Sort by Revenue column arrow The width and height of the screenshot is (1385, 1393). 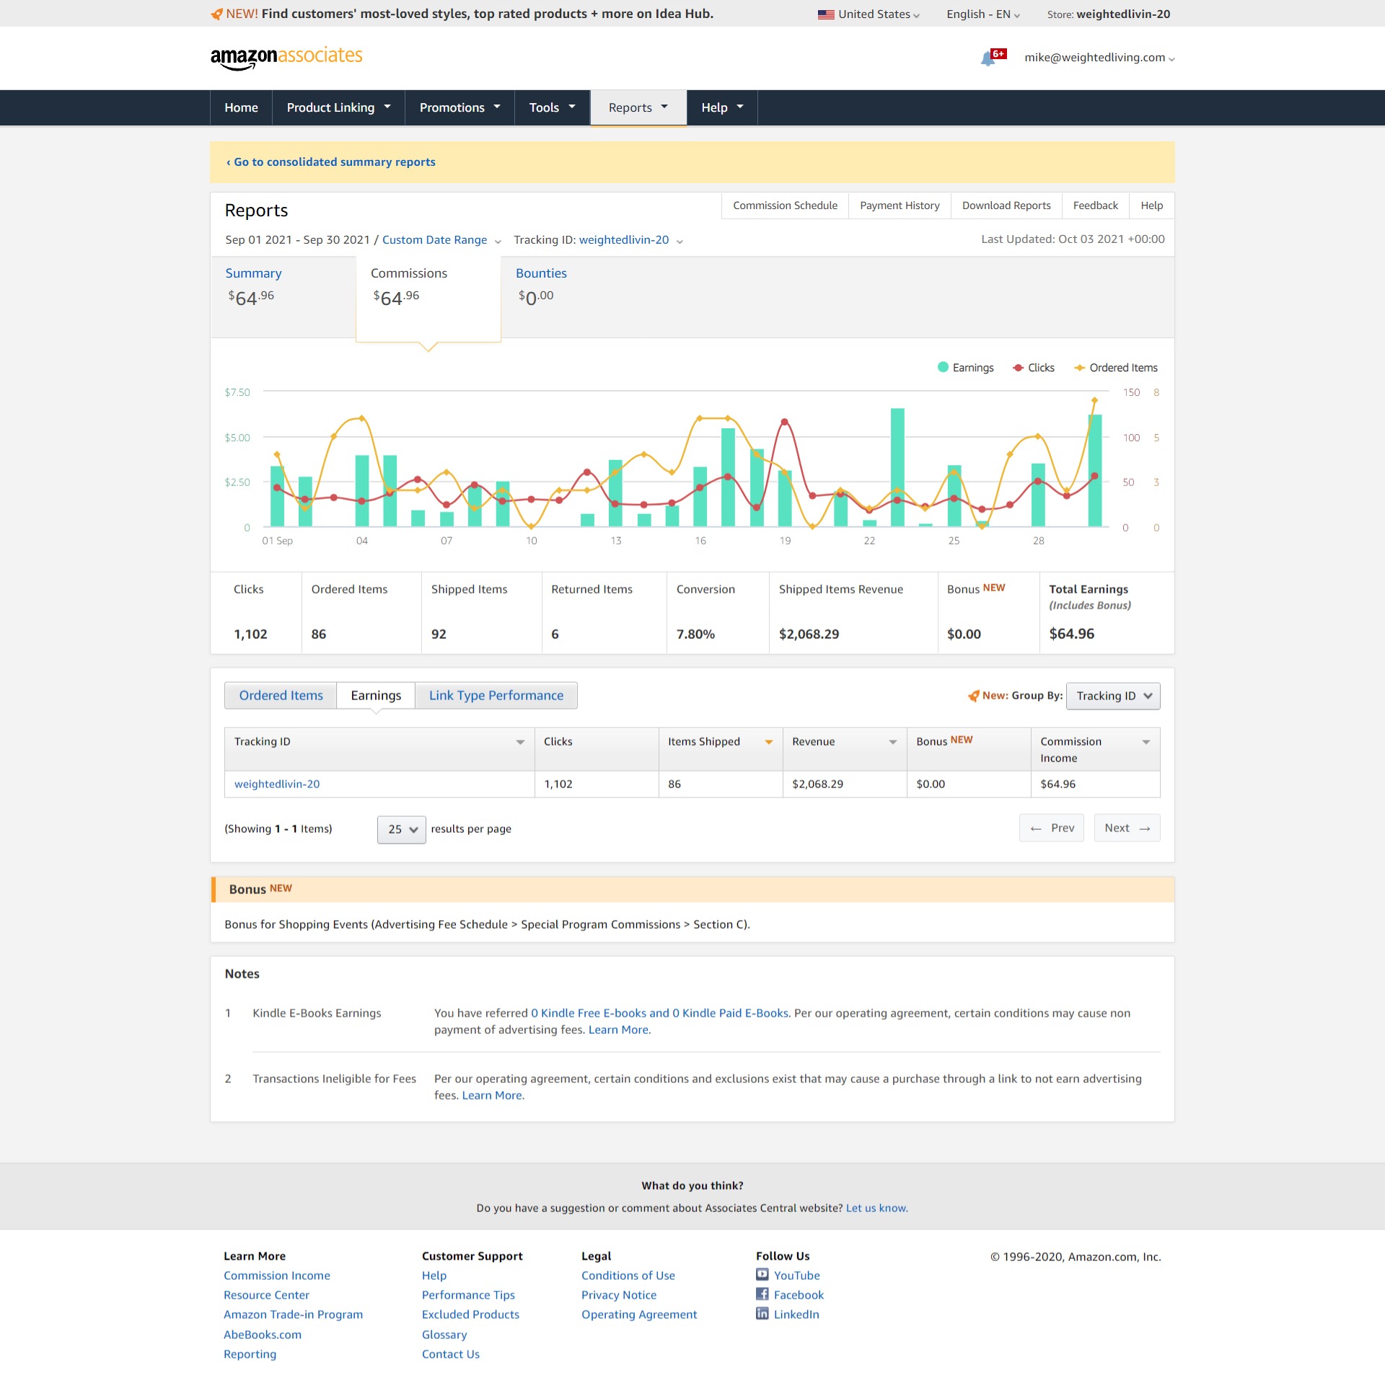[x=892, y=742]
